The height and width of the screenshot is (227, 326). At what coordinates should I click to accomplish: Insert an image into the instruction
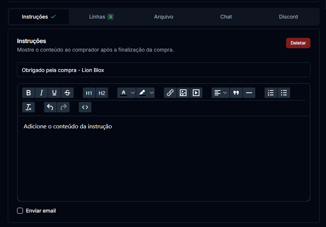(183, 93)
